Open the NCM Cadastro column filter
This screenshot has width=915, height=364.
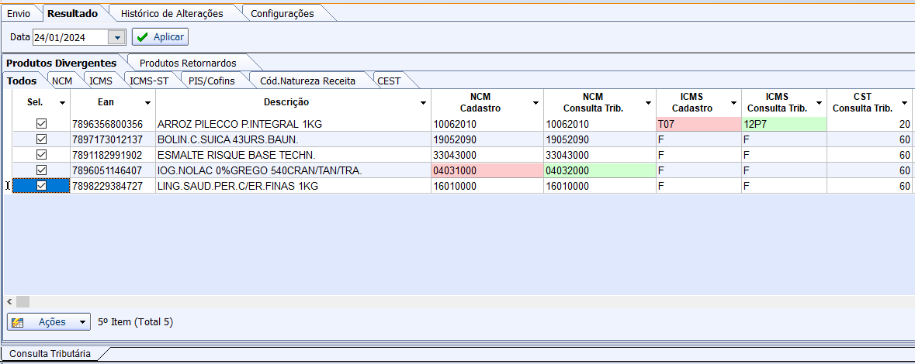[535, 103]
